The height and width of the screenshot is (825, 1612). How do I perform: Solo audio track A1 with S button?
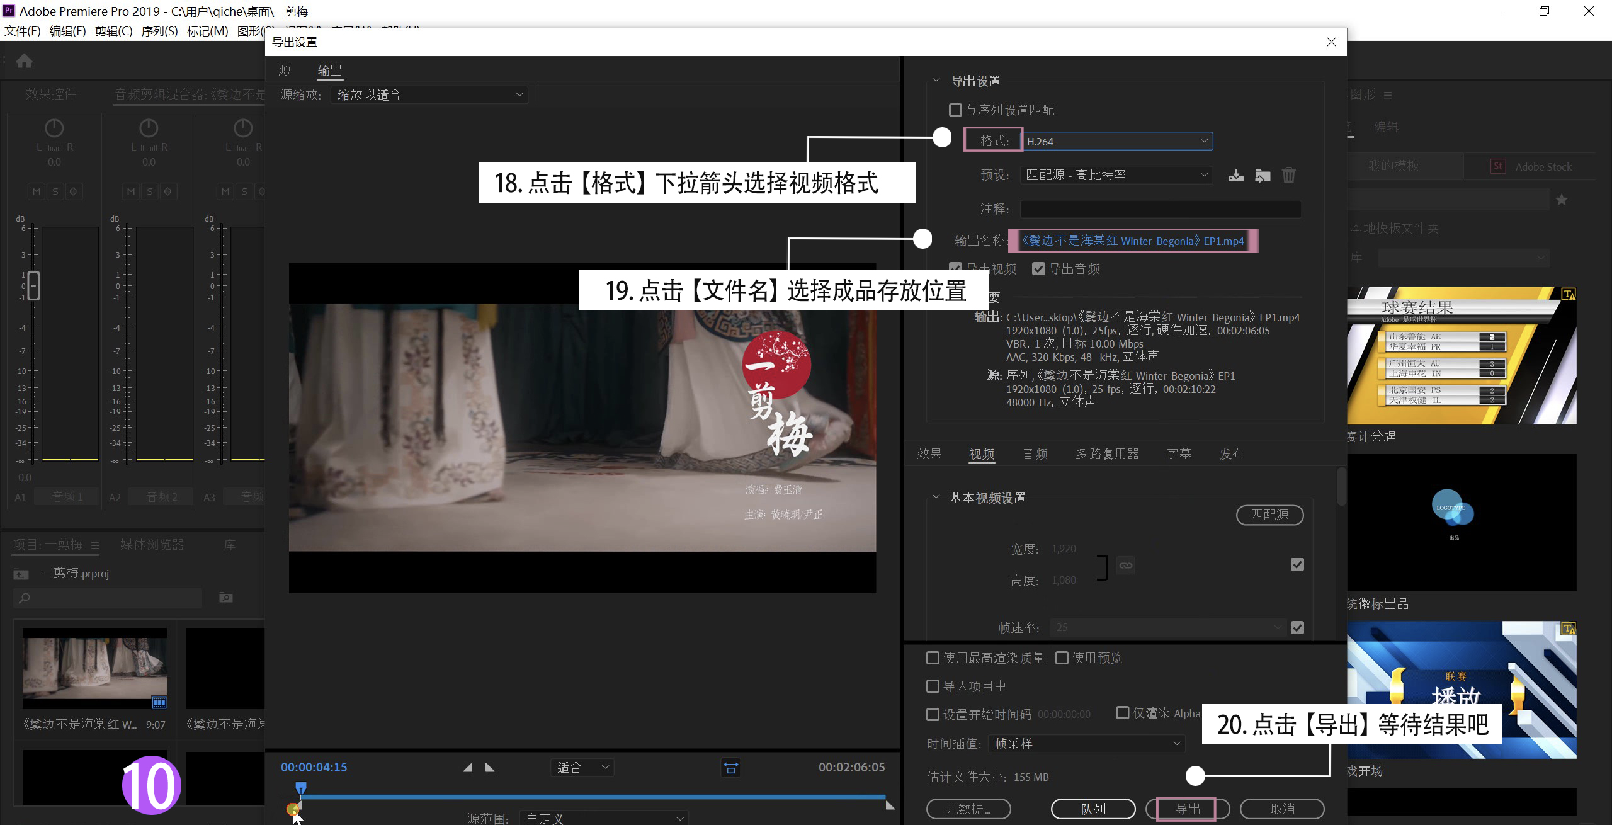(55, 191)
